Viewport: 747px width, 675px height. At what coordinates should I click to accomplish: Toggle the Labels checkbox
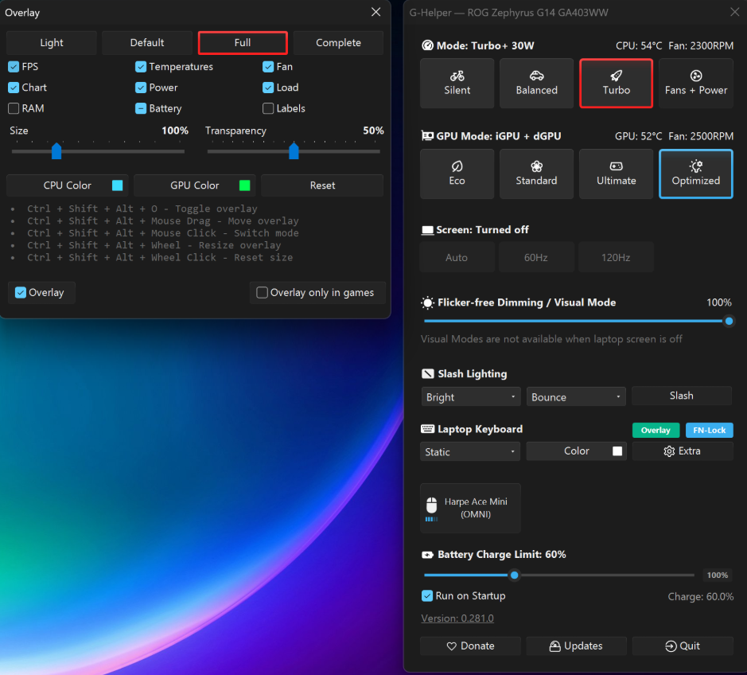(268, 108)
